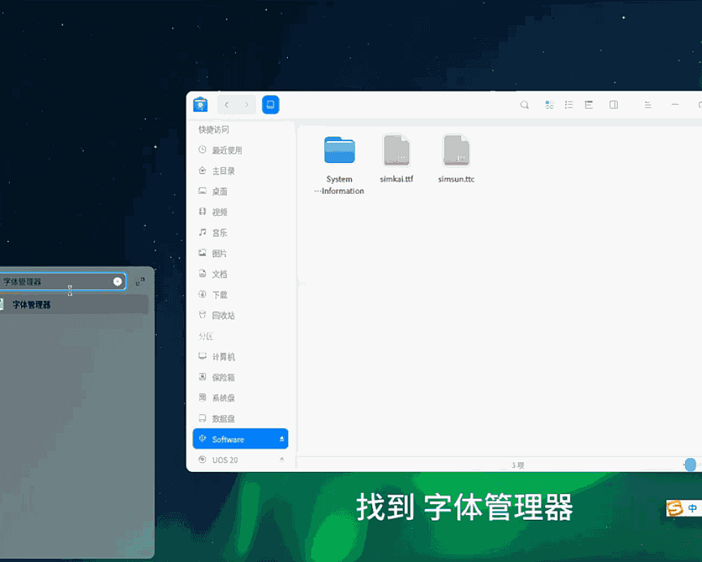
Task: Open 回收站 from the sidebar
Action: (223, 315)
